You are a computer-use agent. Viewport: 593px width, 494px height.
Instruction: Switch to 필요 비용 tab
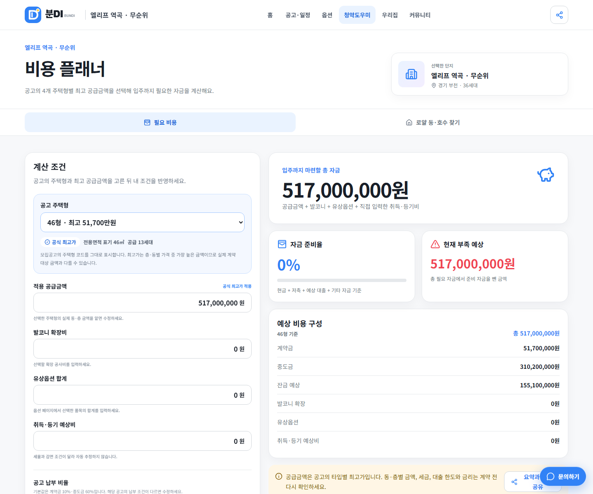(160, 122)
